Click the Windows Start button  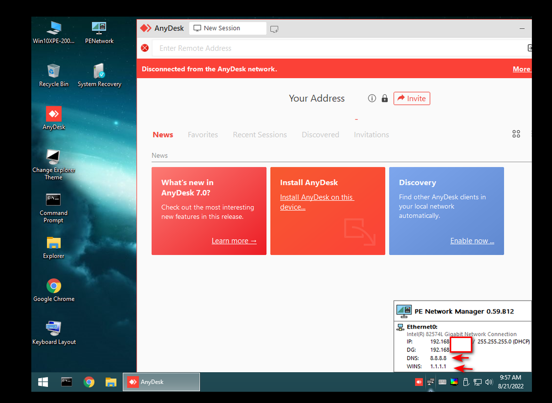43,382
